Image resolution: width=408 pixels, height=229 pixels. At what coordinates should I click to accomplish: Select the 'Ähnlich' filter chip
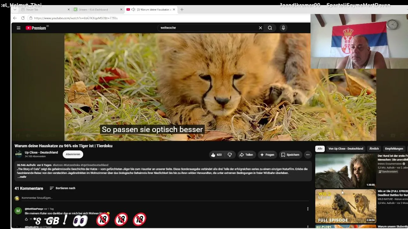pyautogui.click(x=374, y=149)
